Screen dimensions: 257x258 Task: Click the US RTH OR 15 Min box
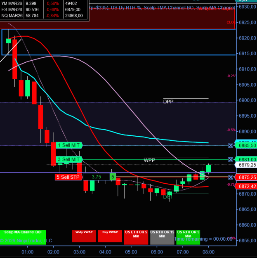[162, 237]
